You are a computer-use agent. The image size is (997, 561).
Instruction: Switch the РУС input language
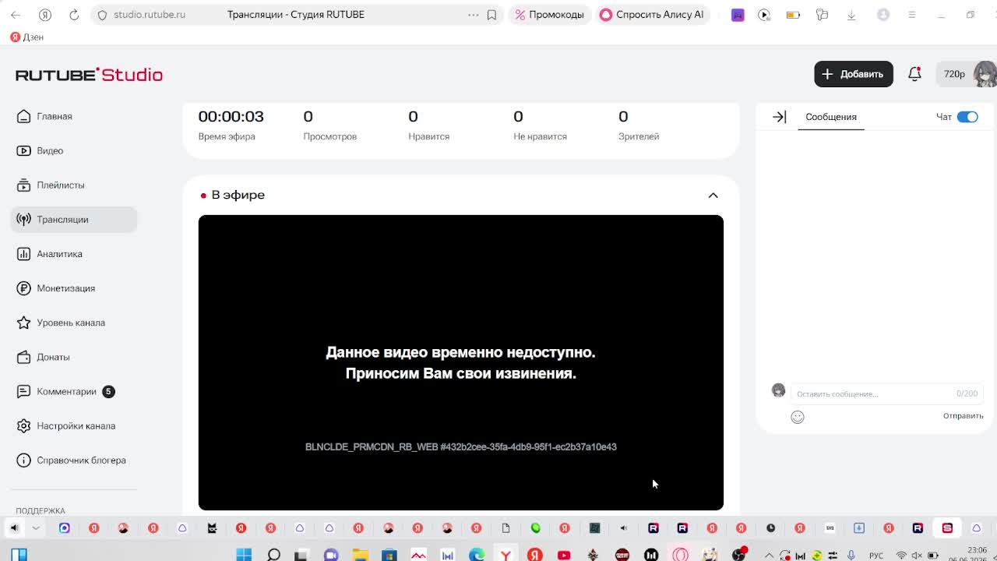coord(876,556)
